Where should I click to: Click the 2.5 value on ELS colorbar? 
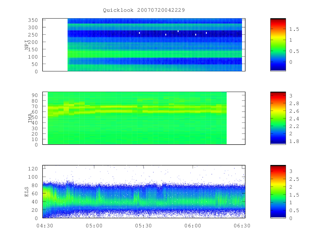click(x=294, y=179)
